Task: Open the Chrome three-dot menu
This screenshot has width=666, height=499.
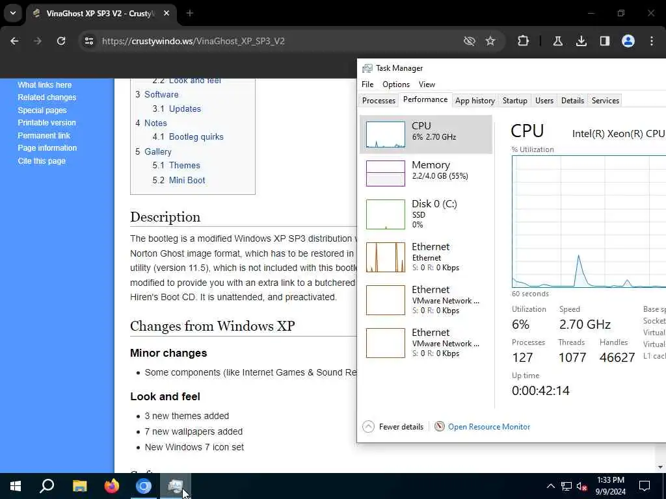Action: pyautogui.click(x=652, y=41)
